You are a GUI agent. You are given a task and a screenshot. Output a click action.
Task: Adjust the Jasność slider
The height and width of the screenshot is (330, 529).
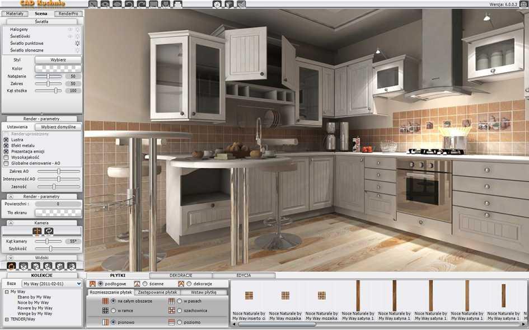(59, 186)
